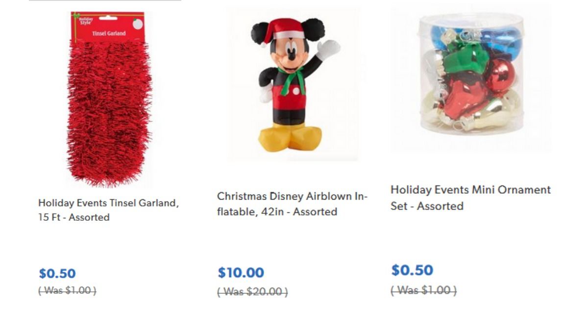Open the Mickey Mouse inflatable product image

[x=293, y=83]
